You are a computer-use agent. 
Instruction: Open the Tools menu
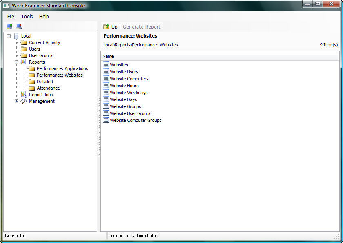pyautogui.click(x=27, y=17)
